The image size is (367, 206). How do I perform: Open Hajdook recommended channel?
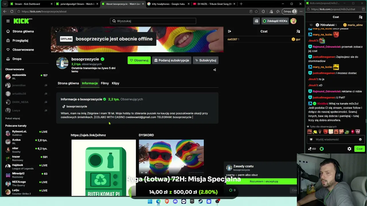tap(26, 167)
